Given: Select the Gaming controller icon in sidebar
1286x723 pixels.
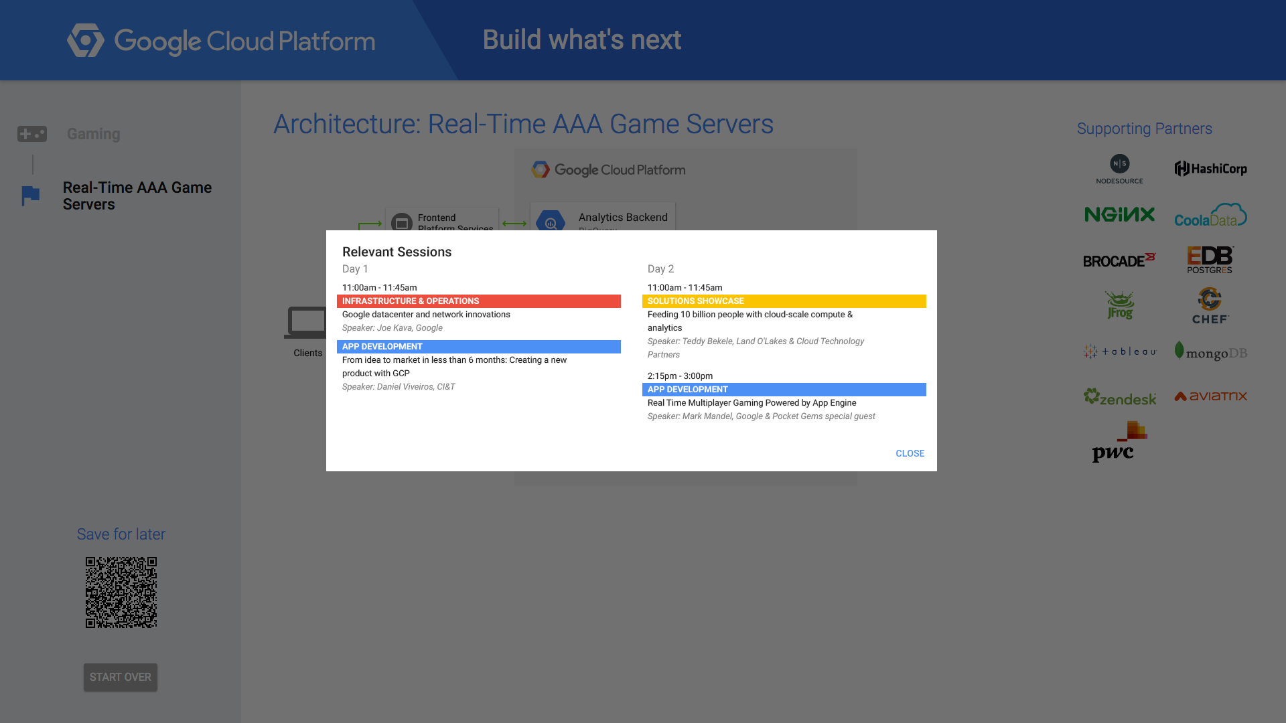Looking at the screenshot, I should pos(32,134).
